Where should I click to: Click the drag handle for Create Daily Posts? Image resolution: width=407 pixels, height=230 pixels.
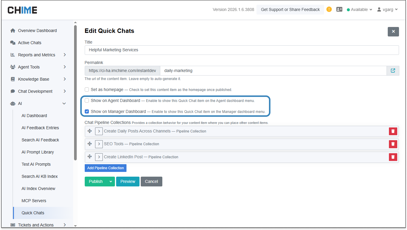(x=89, y=131)
